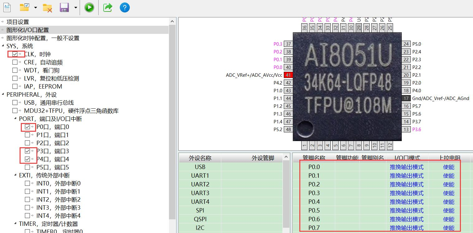Click the close project folder icon with red X
The height and width of the screenshot is (233, 473).
tap(47, 8)
